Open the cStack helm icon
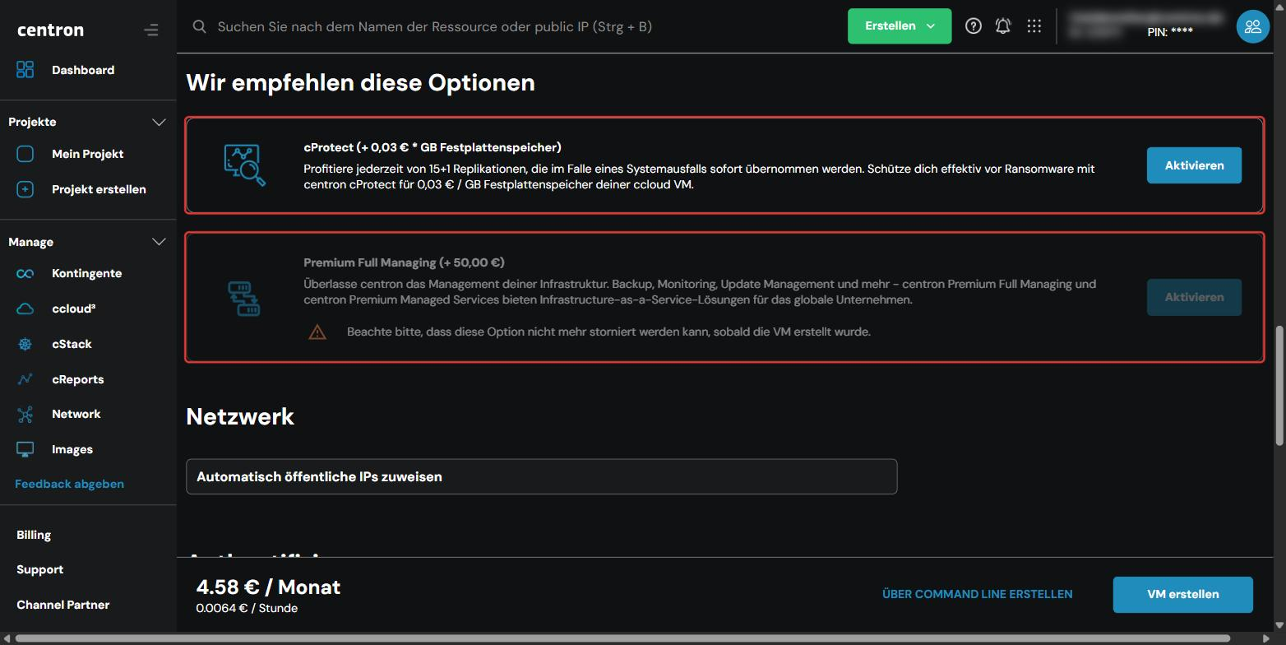 point(25,344)
